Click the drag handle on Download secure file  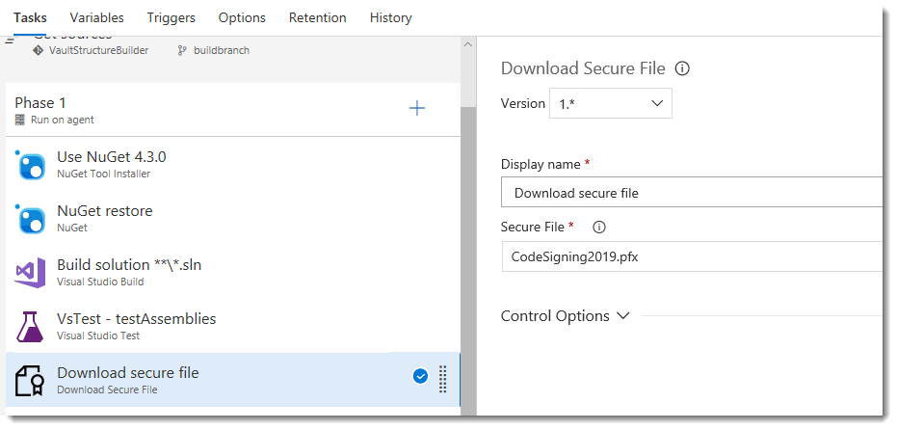(x=442, y=379)
